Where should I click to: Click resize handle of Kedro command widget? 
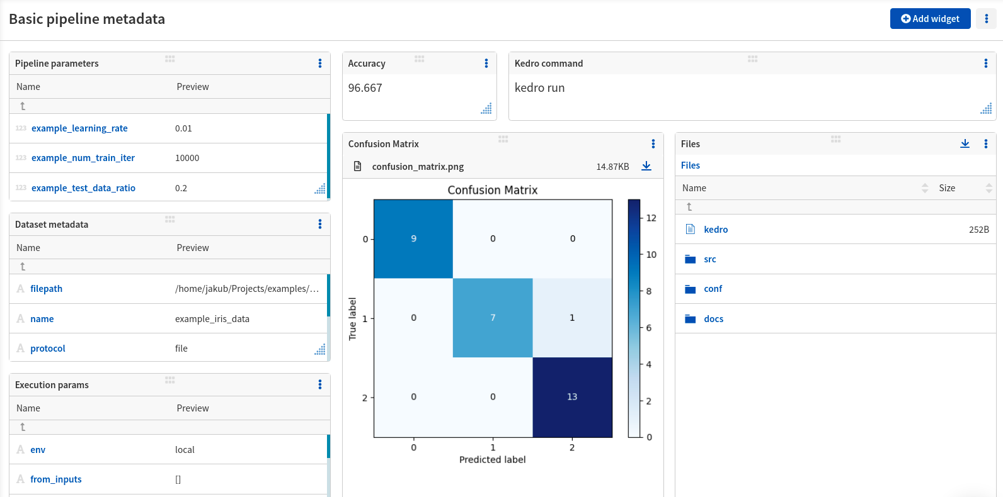[986, 109]
